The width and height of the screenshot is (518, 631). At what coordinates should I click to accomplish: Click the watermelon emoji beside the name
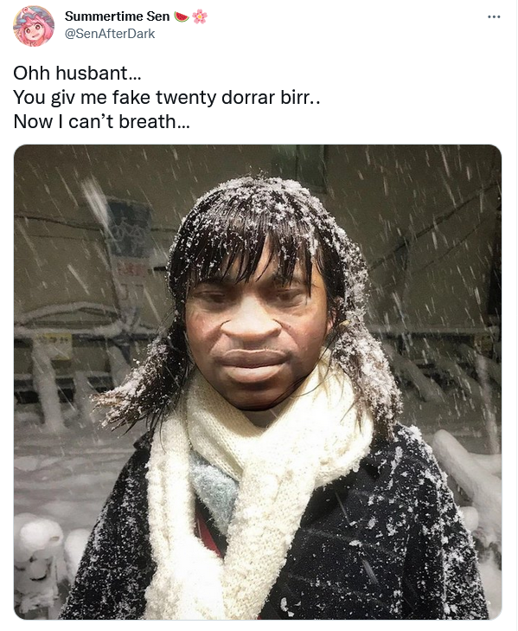[x=182, y=16]
